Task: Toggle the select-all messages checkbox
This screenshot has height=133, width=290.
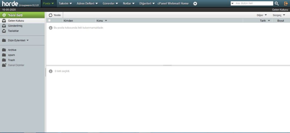Action: point(49,21)
